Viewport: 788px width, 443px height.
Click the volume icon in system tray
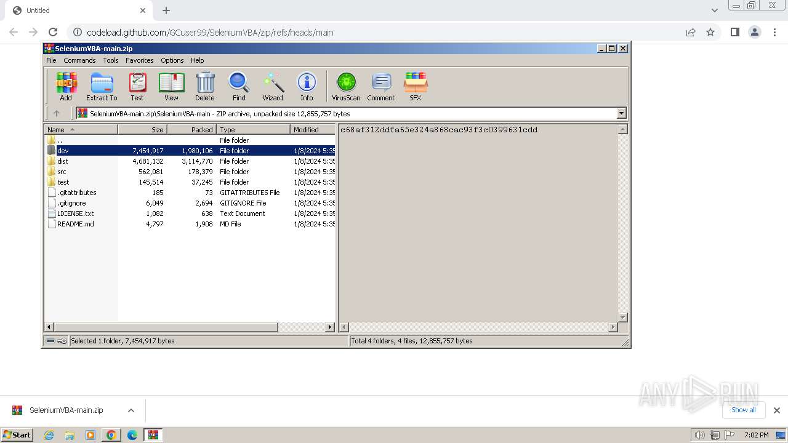coord(699,435)
